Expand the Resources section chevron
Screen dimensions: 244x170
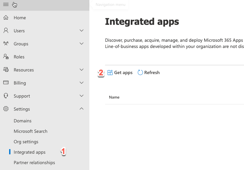tap(82, 70)
